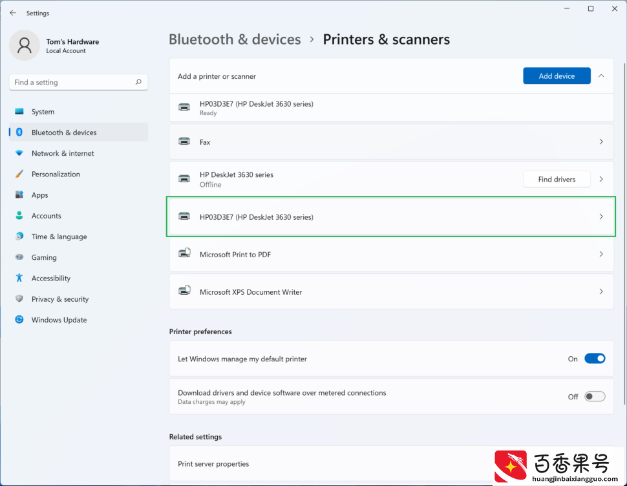This screenshot has width=627, height=486.
Task: Maximize the Settings window
Action: (x=591, y=8)
